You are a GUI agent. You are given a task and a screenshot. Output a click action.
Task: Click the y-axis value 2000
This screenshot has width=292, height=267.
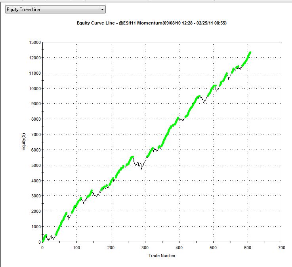pos(36,211)
